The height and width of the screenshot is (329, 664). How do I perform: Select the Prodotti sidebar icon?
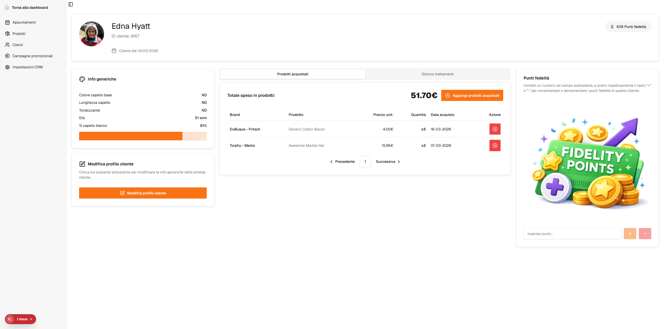[x=8, y=34]
